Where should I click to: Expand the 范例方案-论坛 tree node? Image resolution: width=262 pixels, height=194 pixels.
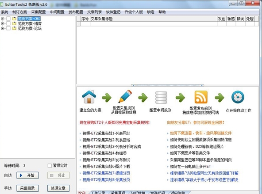(3, 29)
